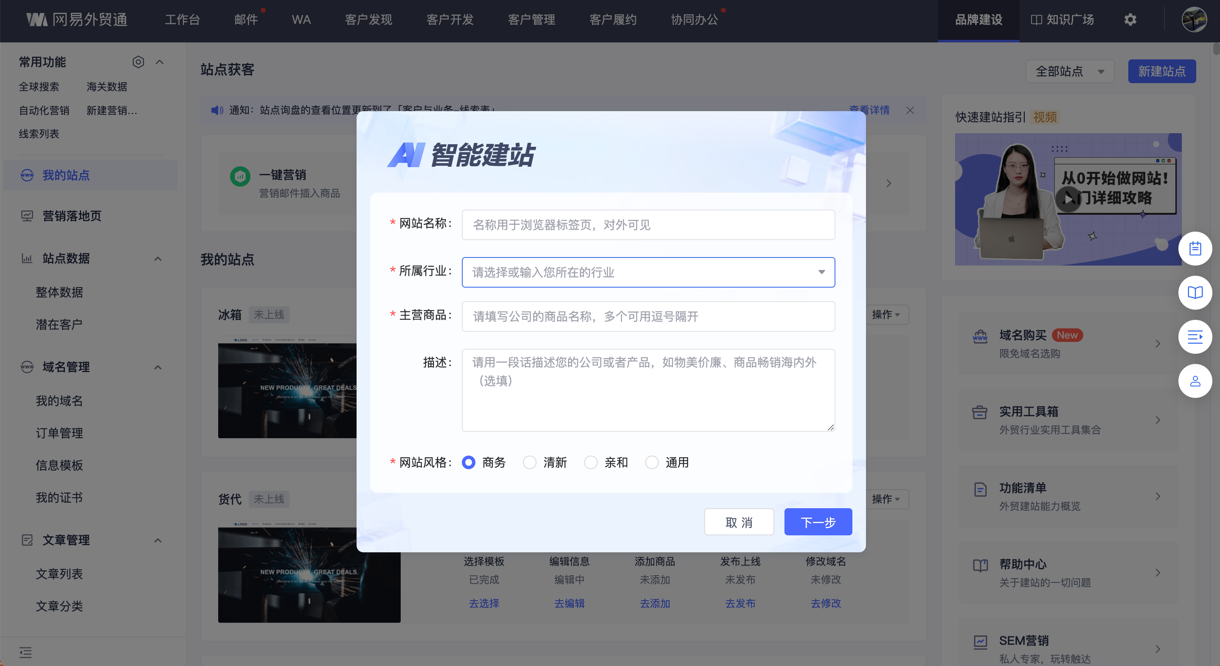Collapse sidebar using bottom-left menu icon
Screen dimensions: 1220x666
click(x=25, y=652)
